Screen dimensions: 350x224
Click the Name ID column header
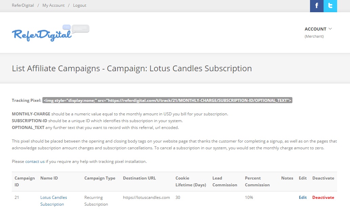coord(49,178)
